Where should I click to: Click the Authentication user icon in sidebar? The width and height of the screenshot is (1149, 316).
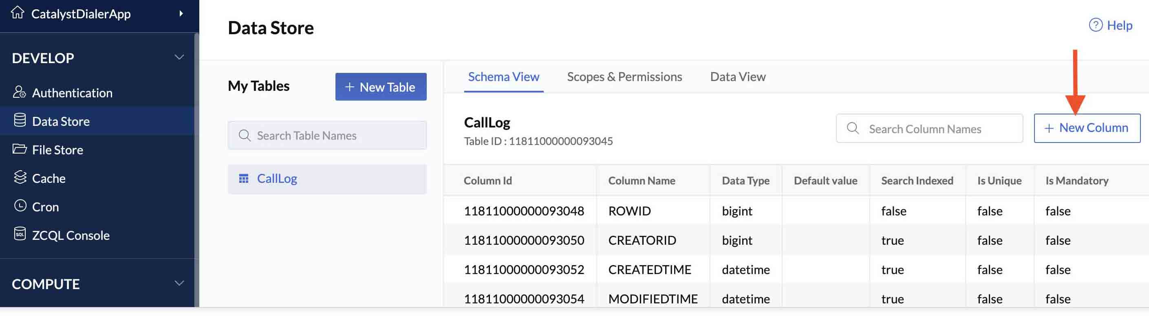click(19, 92)
